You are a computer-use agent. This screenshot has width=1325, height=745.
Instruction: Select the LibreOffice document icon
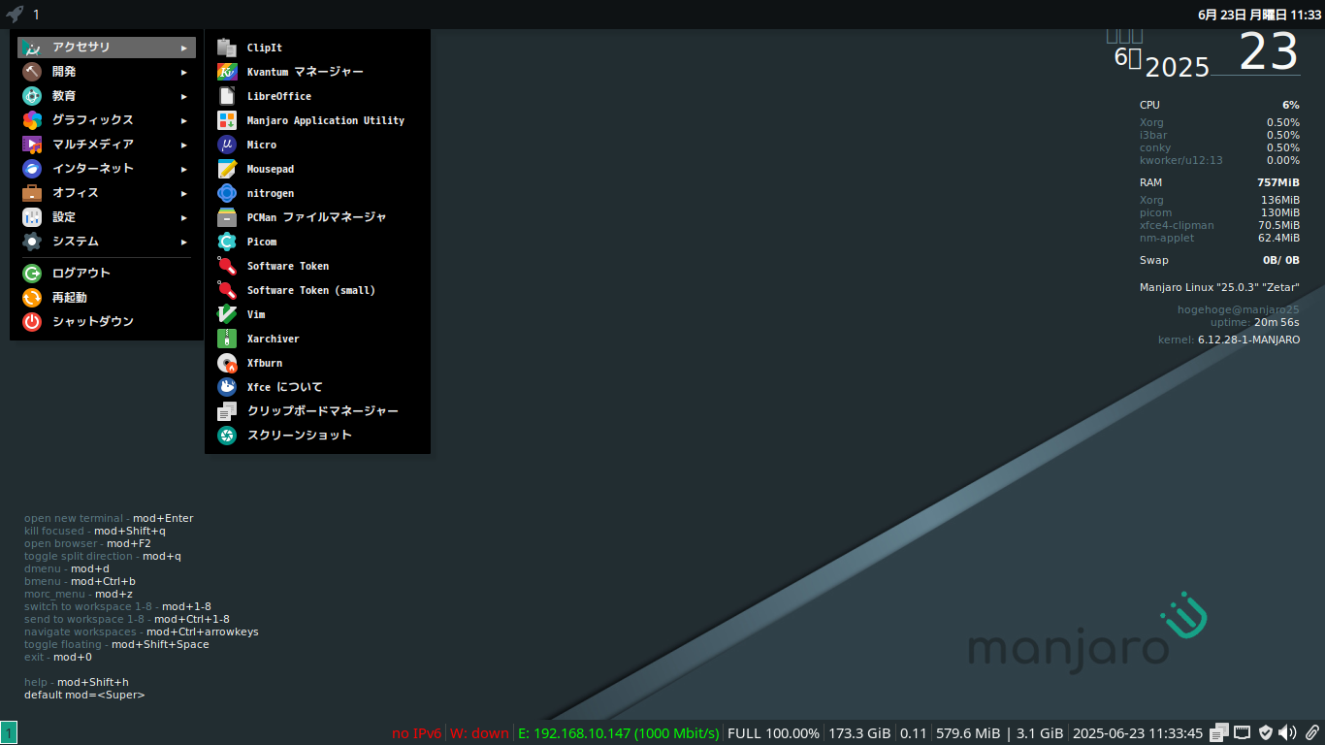227,96
